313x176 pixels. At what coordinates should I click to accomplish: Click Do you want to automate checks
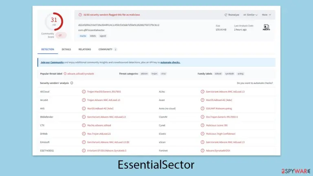tap(255, 83)
